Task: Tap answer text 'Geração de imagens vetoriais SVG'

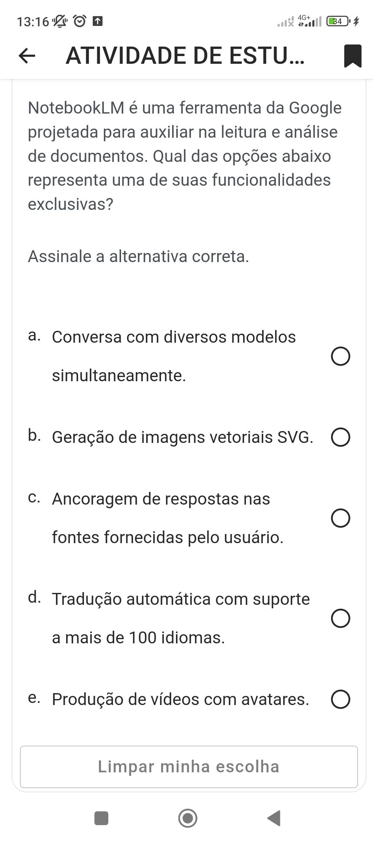Action: tap(182, 437)
